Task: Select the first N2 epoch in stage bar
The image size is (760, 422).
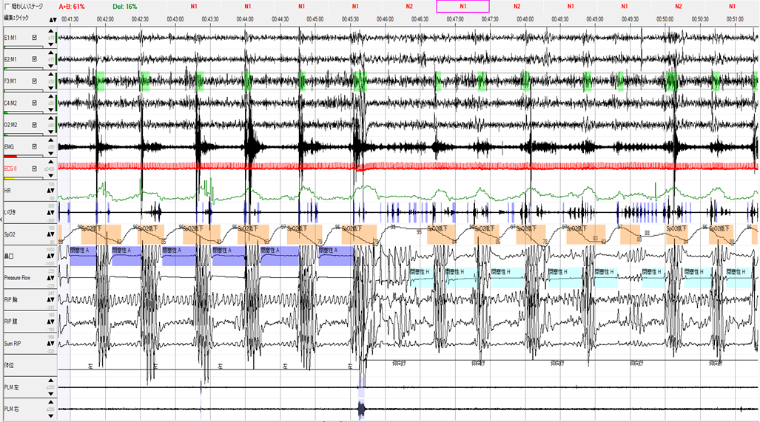Action: (x=409, y=6)
